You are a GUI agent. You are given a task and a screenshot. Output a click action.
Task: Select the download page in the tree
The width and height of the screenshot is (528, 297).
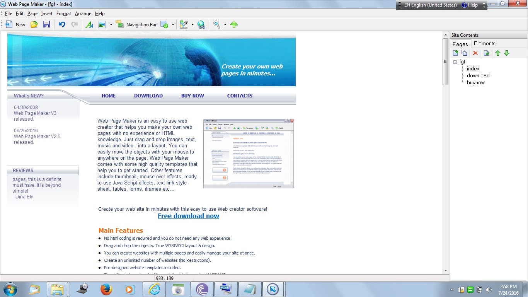pyautogui.click(x=478, y=76)
